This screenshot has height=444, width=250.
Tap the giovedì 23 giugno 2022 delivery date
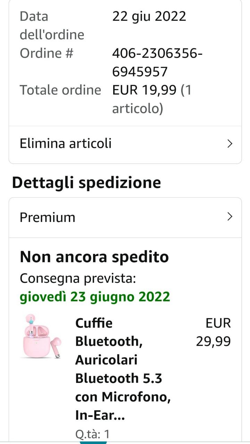click(95, 297)
